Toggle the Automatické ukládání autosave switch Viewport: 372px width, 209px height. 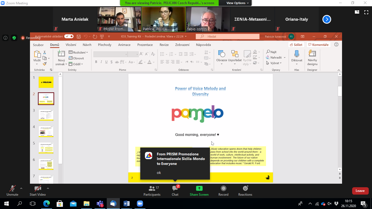click(x=69, y=36)
